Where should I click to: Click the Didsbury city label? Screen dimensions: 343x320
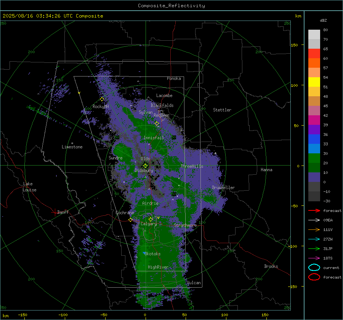click(x=144, y=170)
